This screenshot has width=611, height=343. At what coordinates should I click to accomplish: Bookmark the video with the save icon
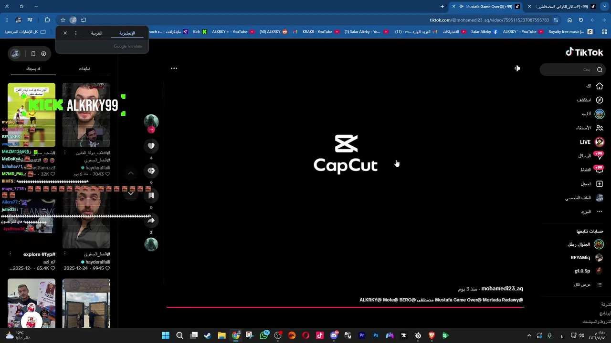pyautogui.click(x=151, y=195)
